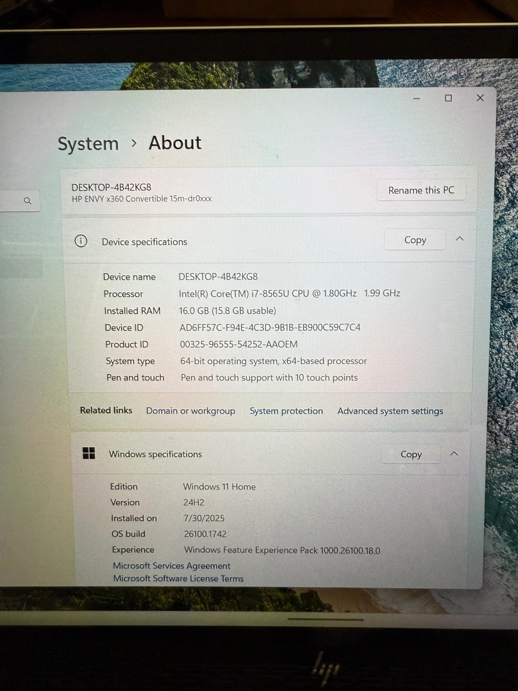Open Microsoft Services Agreement link
Viewport: 518px width, 691px height.
tap(171, 566)
